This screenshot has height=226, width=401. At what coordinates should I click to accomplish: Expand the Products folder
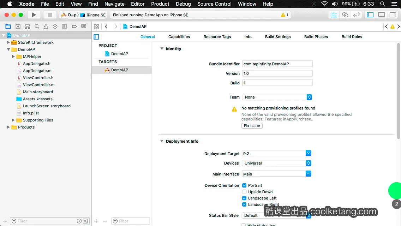click(8, 127)
